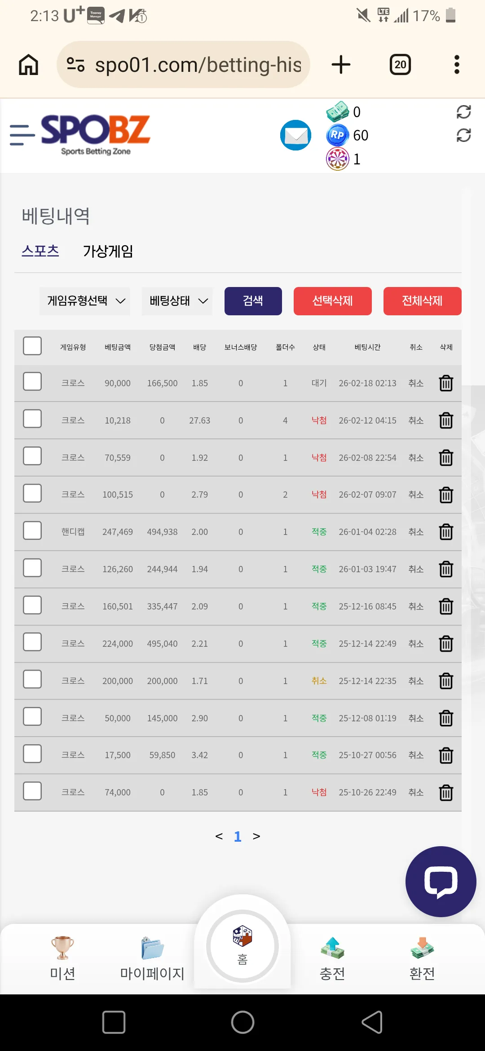Tick the select-all checkbox in table header
Screen dimensions: 485x1051
click(32, 346)
